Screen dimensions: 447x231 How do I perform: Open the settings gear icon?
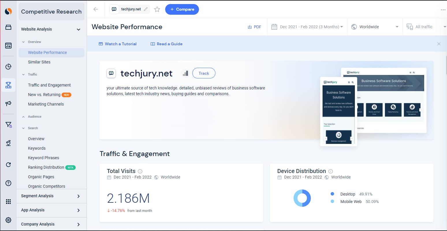(x=8, y=220)
